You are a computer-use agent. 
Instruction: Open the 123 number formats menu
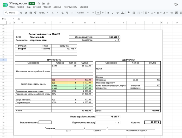72,13
